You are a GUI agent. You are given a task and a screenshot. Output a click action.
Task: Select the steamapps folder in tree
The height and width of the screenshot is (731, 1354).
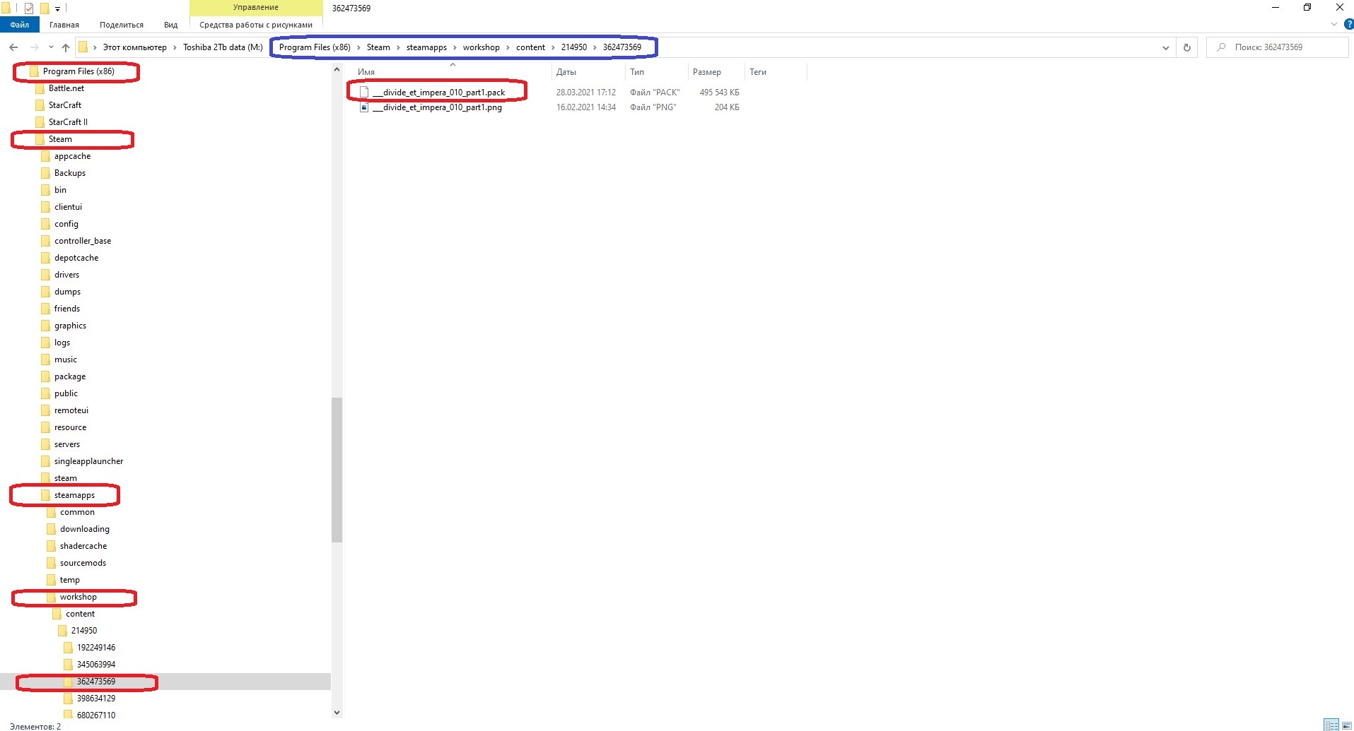[74, 495]
